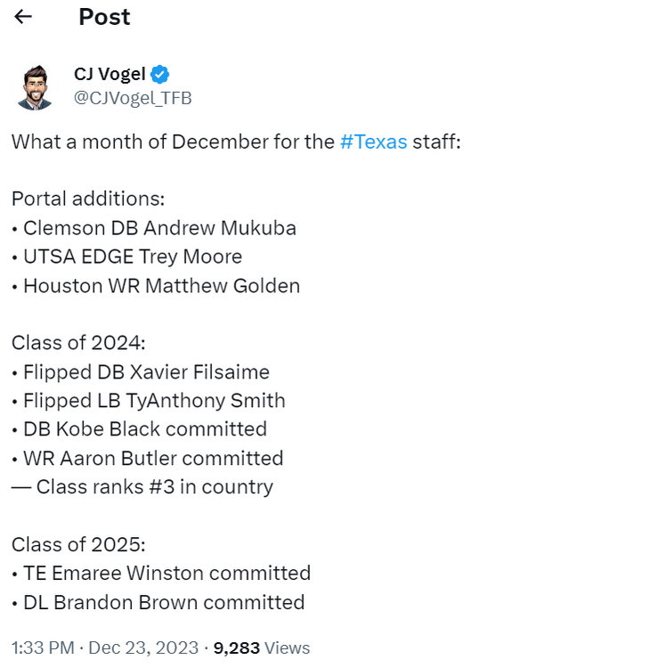
Task: Click the back arrow icon
Action: (x=23, y=17)
